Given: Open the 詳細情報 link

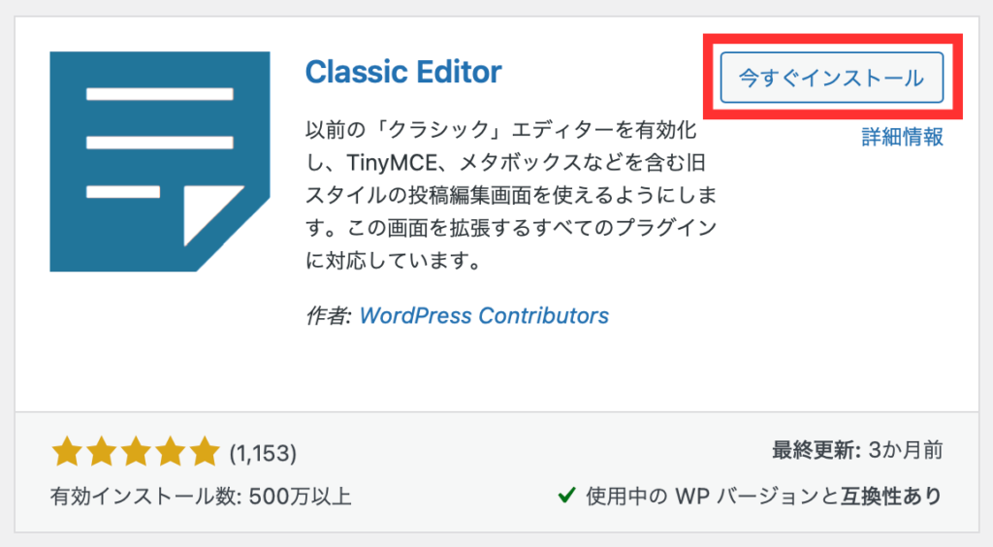Looking at the screenshot, I should click(x=903, y=137).
